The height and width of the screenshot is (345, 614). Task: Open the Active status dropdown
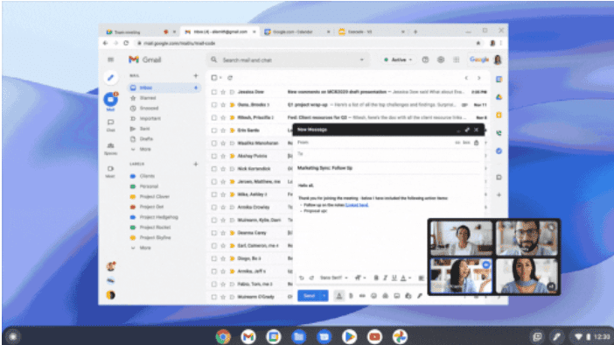pos(398,60)
